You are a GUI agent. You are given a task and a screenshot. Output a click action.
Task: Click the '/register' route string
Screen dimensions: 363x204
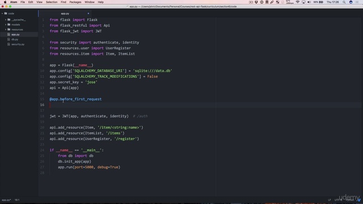tap(126, 139)
